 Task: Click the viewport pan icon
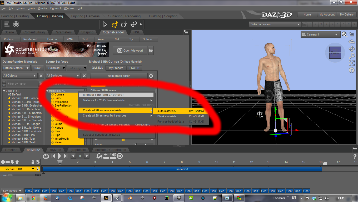(351, 49)
